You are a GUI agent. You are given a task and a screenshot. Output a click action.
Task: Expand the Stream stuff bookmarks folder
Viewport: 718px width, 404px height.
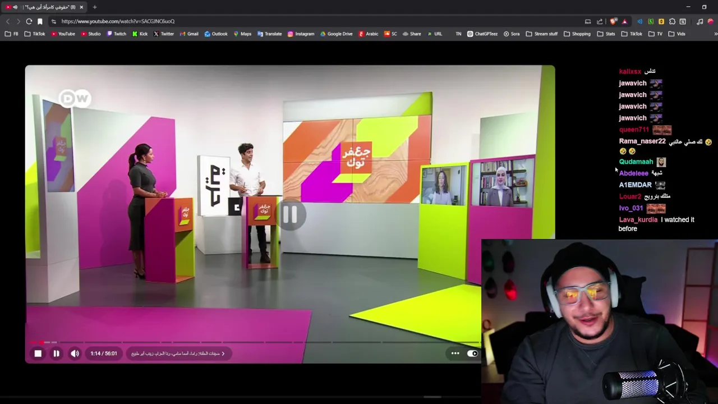point(542,34)
